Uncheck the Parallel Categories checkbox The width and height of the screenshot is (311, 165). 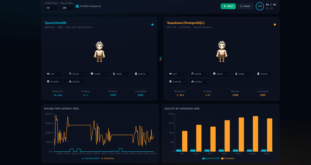click(x=77, y=6)
